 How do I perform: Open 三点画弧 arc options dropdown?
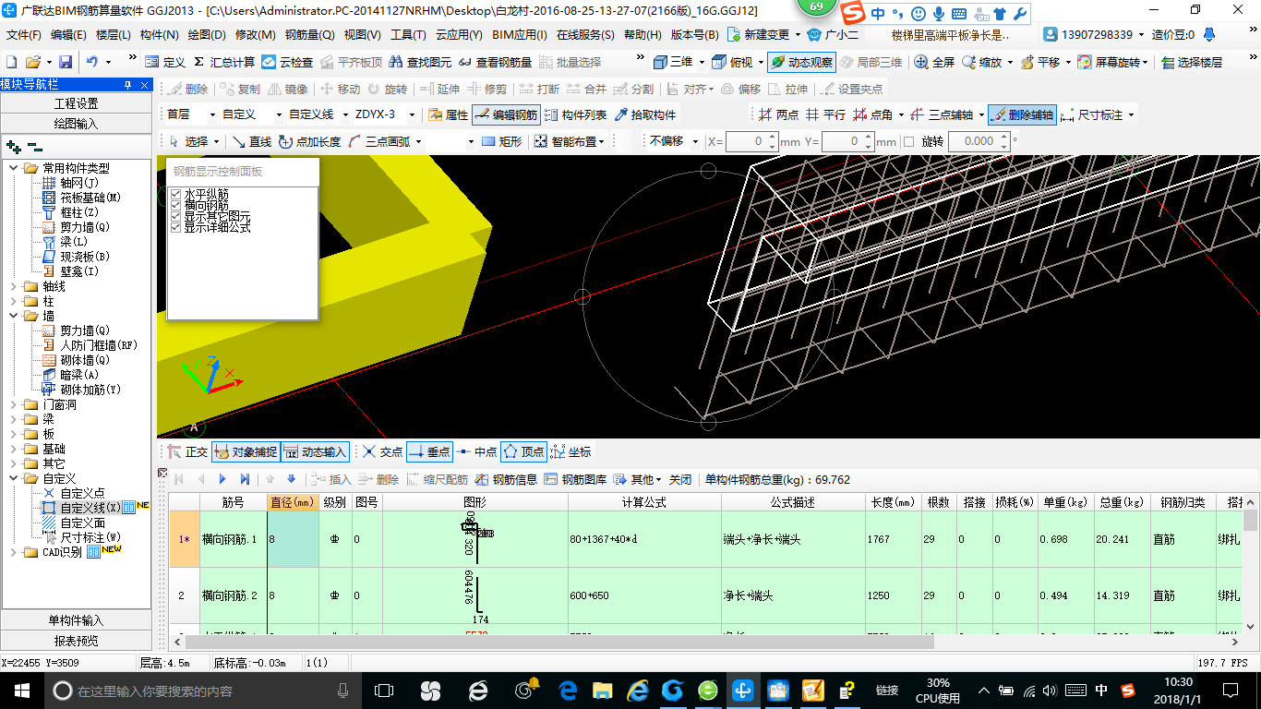click(417, 141)
